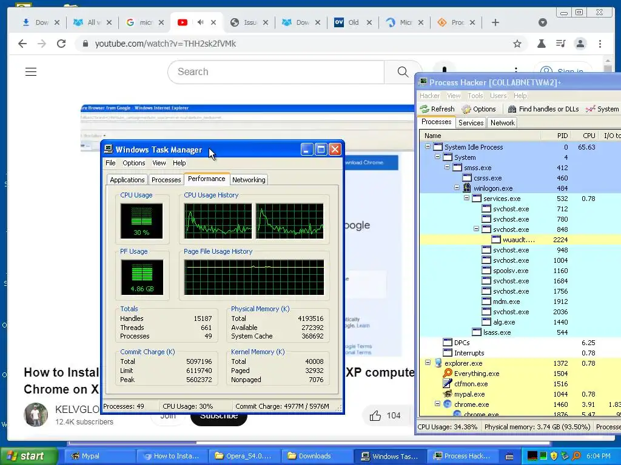Screen dimensions: 621x465
Task: Open the Processes tab in Task Manager
Action: pos(166,180)
